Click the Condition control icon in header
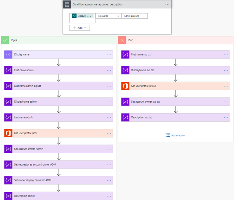Screen dimensions: 234x200 click(x=67, y=5)
